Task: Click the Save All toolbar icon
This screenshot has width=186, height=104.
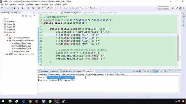Action: pyautogui.click(x=11, y=8)
